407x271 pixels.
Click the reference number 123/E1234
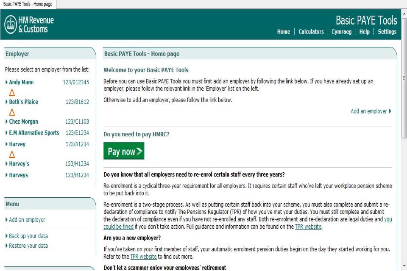[77, 133]
